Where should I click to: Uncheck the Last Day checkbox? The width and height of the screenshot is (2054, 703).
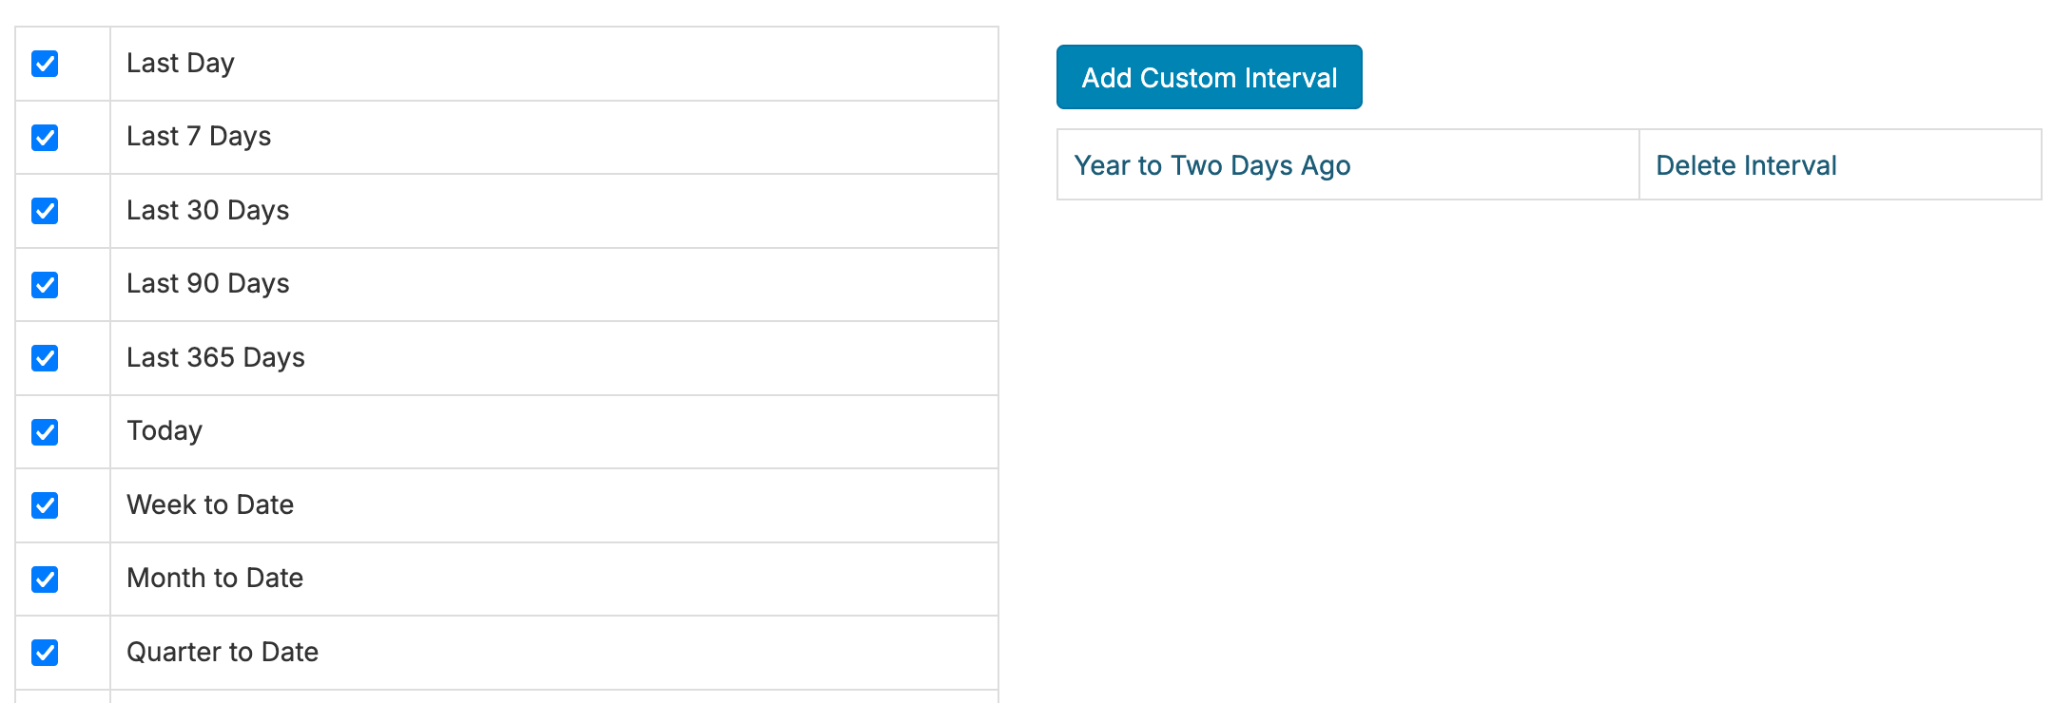(45, 64)
